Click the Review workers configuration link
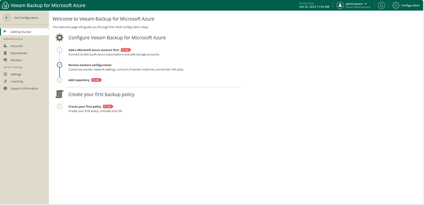 click(90, 65)
